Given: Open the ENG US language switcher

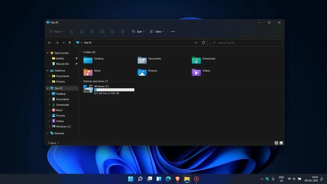Looking at the screenshot, I should [x=281, y=179].
